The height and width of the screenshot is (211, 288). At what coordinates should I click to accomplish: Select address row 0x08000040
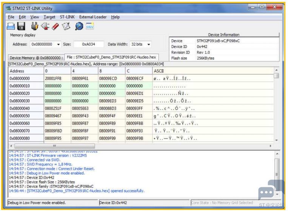26,108
